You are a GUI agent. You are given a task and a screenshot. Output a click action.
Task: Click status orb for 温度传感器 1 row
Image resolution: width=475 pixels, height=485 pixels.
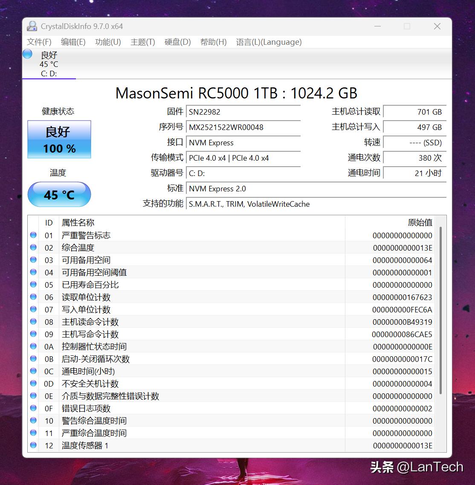point(33,445)
